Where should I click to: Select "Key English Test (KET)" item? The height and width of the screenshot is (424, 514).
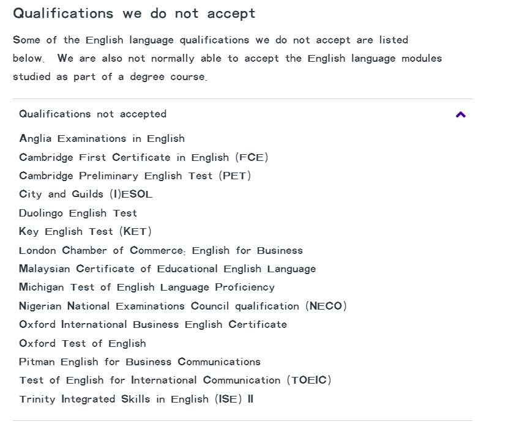85,232
